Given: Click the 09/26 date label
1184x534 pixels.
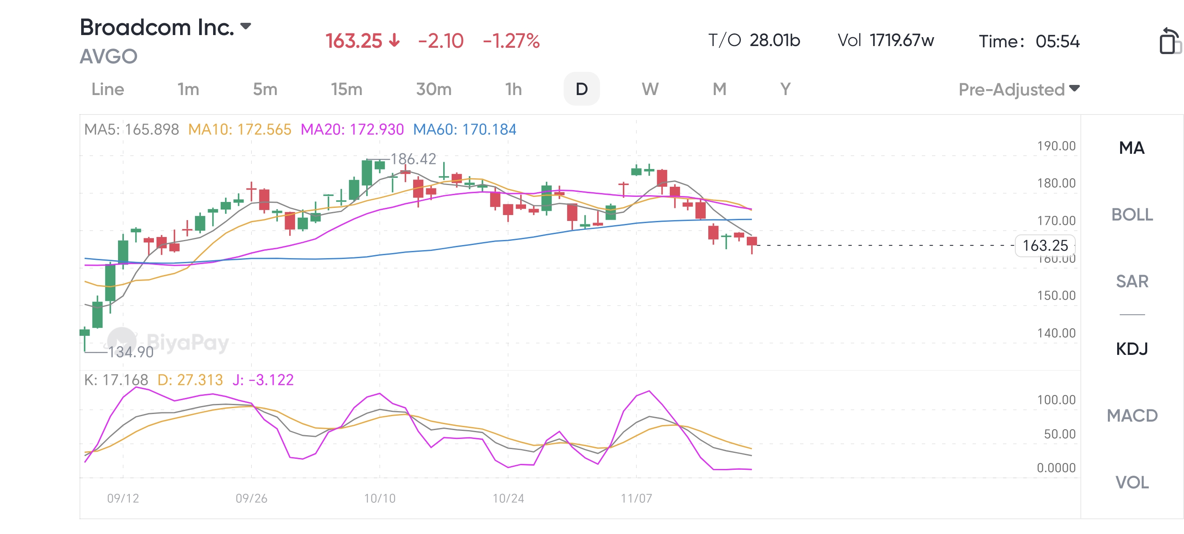Looking at the screenshot, I should (x=252, y=498).
